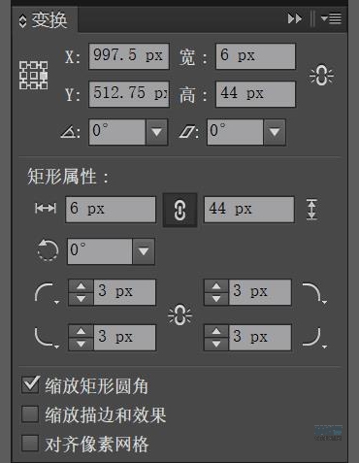
Task: Click the X position input field
Action: pos(129,56)
